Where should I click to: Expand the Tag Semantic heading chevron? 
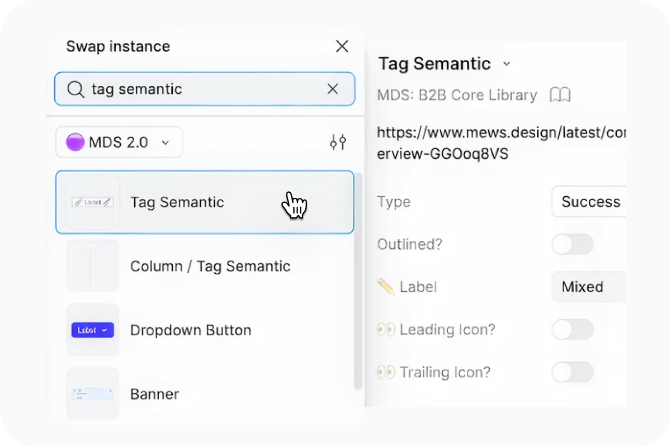click(x=507, y=64)
